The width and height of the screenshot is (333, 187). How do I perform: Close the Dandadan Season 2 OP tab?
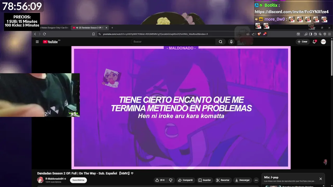click(x=106, y=28)
